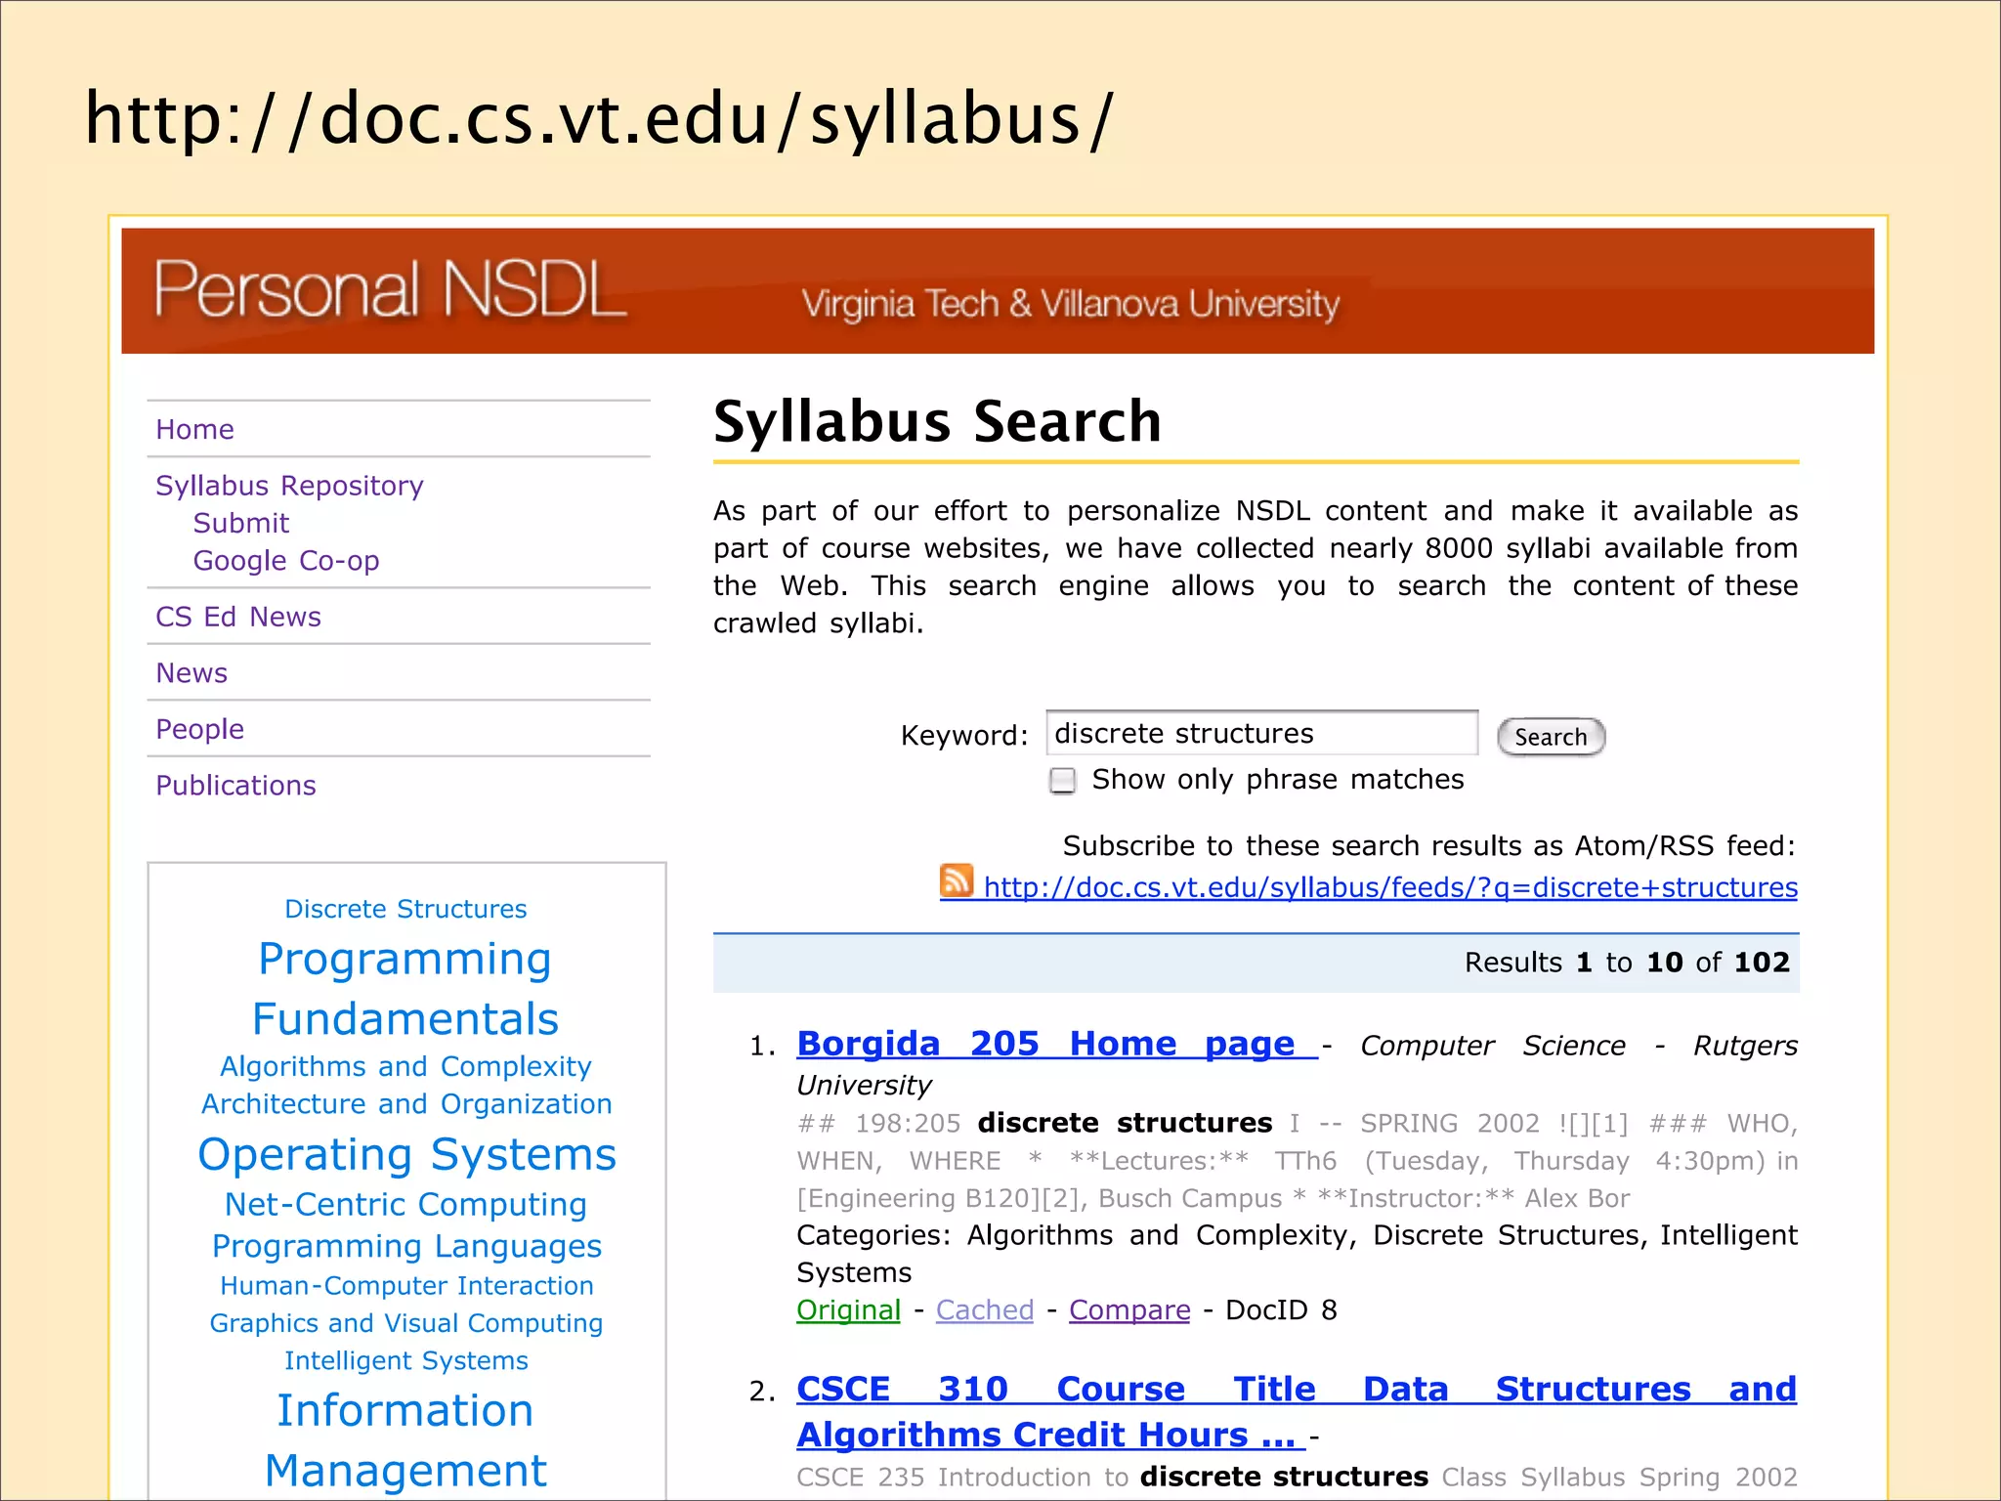Open the Publications navigation link
The image size is (2001, 1501).
pyautogui.click(x=235, y=786)
